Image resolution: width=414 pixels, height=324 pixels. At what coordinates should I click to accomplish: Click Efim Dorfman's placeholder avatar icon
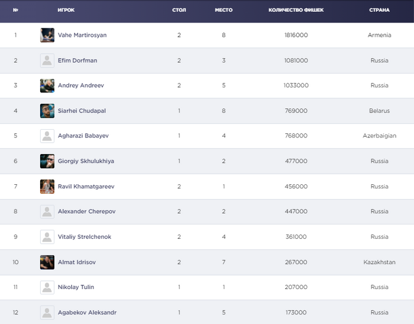[47, 60]
